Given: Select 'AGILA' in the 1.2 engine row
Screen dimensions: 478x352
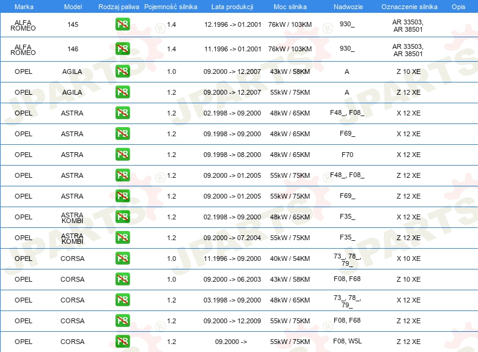Looking at the screenshot, I should tap(72, 92).
